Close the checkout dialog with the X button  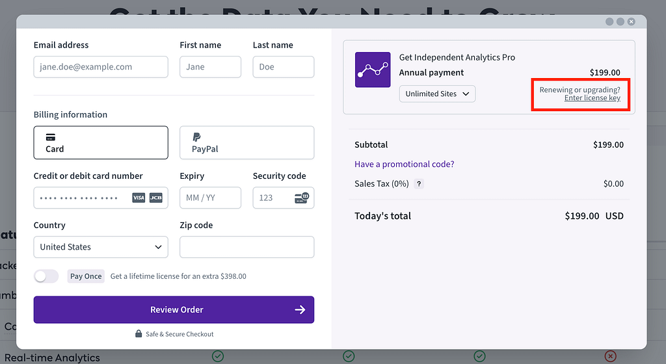631,21
